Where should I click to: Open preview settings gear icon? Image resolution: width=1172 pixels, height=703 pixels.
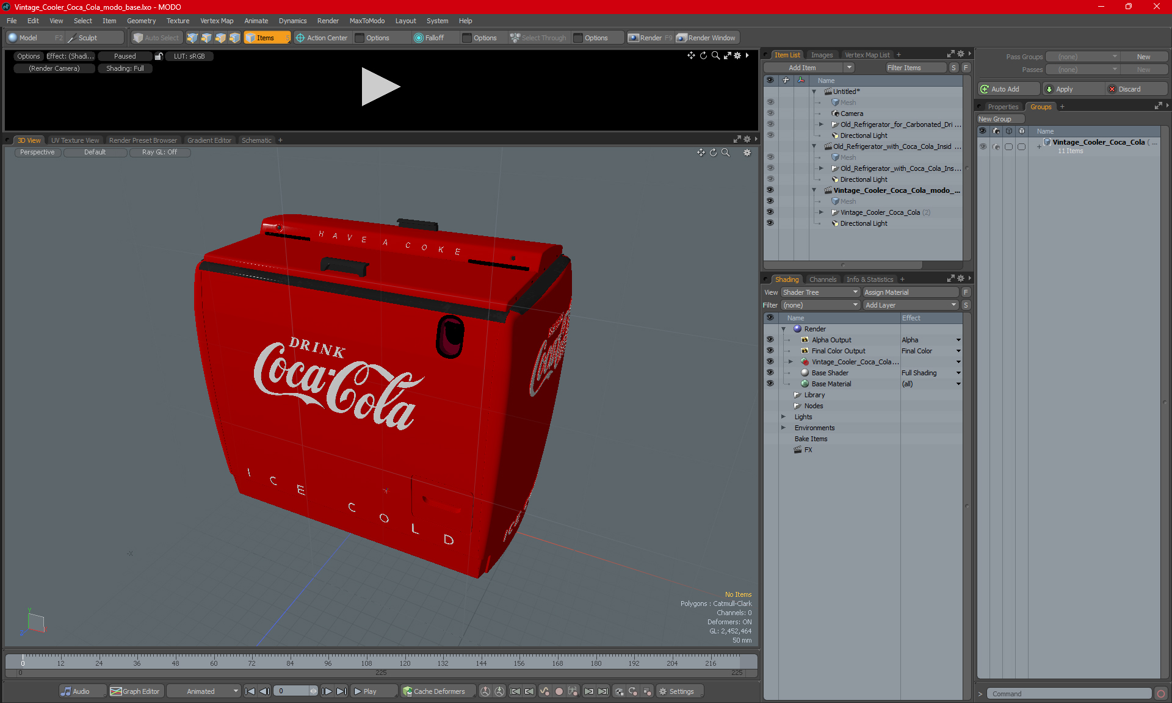(x=737, y=56)
